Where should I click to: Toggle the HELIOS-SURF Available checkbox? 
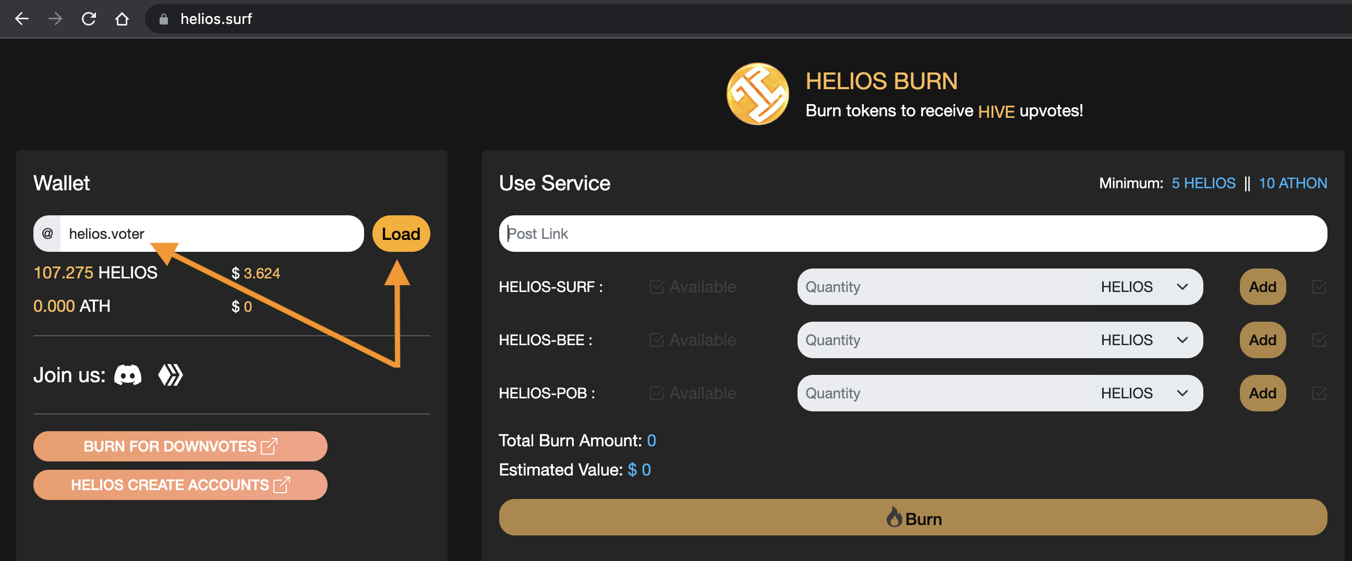pyautogui.click(x=657, y=287)
